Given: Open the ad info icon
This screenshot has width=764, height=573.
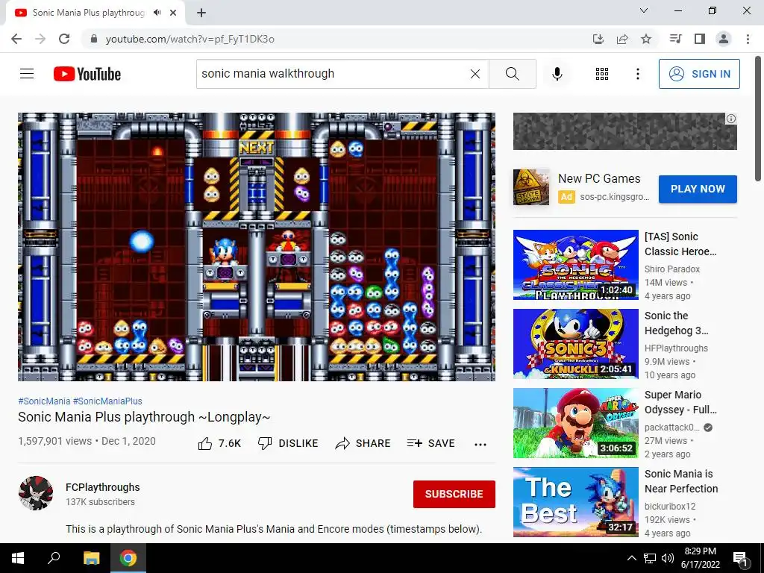Looking at the screenshot, I should (731, 119).
